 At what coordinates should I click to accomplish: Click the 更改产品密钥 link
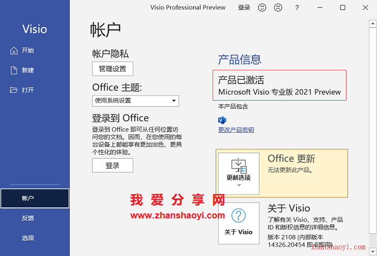(x=236, y=130)
